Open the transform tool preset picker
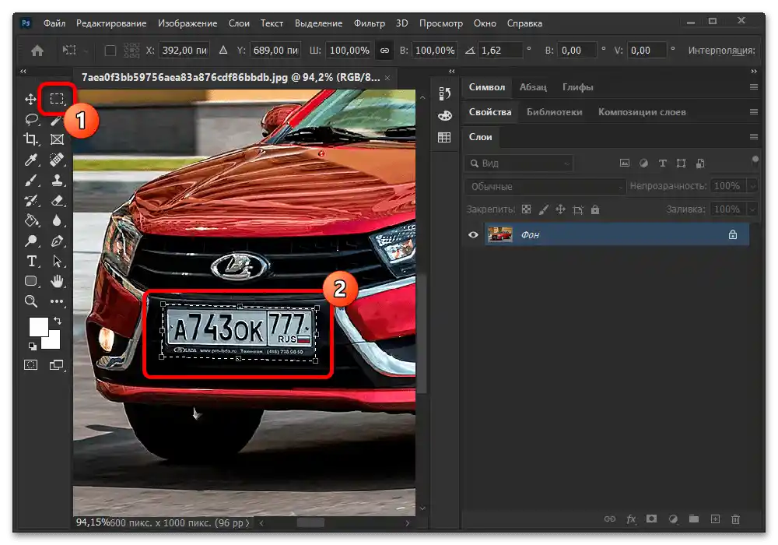The image size is (778, 545). (x=75, y=51)
